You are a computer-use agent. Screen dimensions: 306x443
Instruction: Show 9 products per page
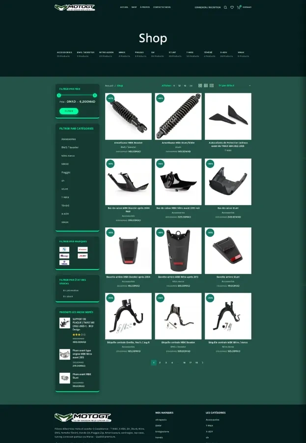(174, 85)
